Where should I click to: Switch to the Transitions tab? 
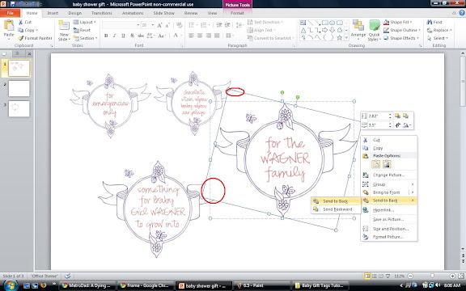pos(102,13)
